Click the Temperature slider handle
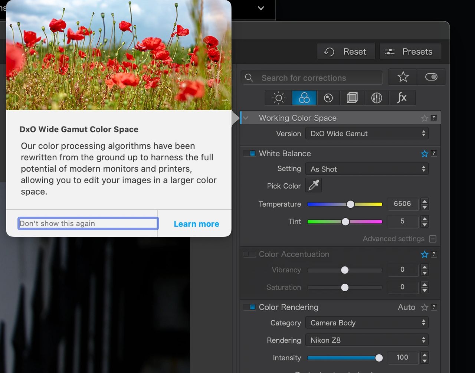The width and height of the screenshot is (475, 373). click(350, 204)
